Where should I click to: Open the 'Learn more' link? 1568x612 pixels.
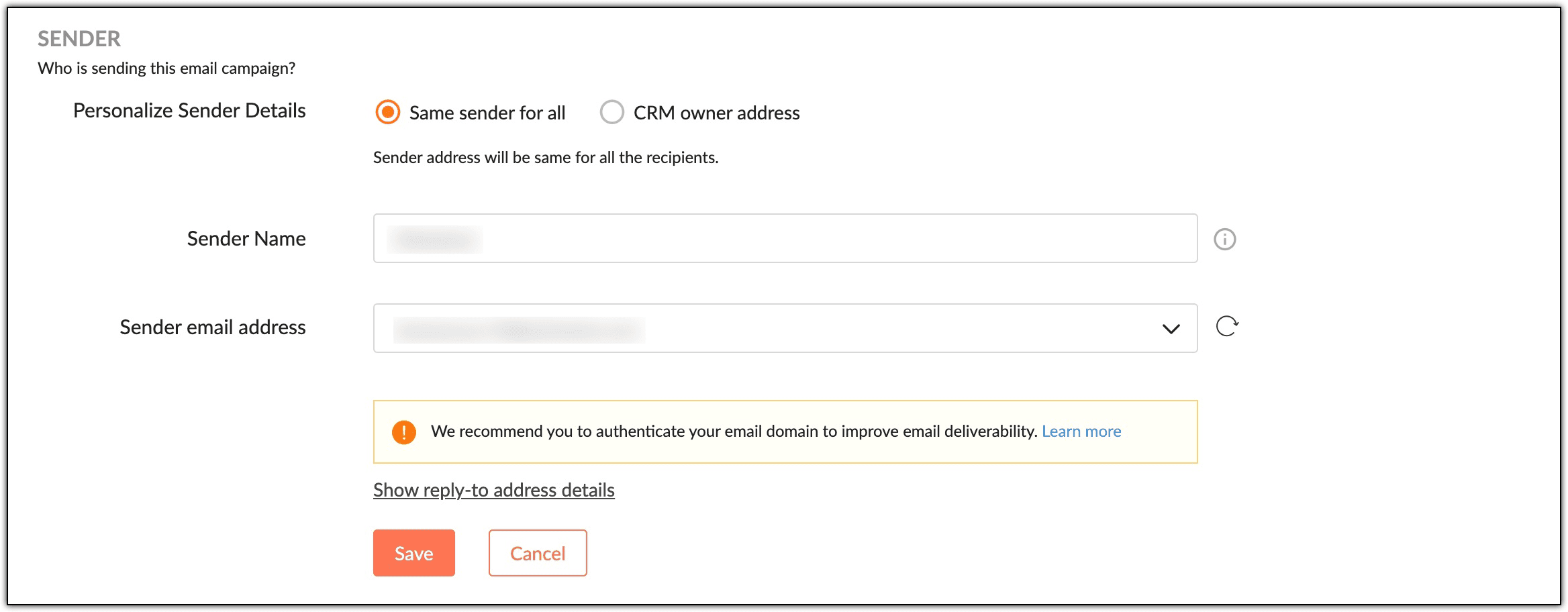point(1081,431)
